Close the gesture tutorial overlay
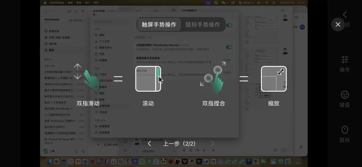The height and width of the screenshot is (167, 362). [x=338, y=24]
